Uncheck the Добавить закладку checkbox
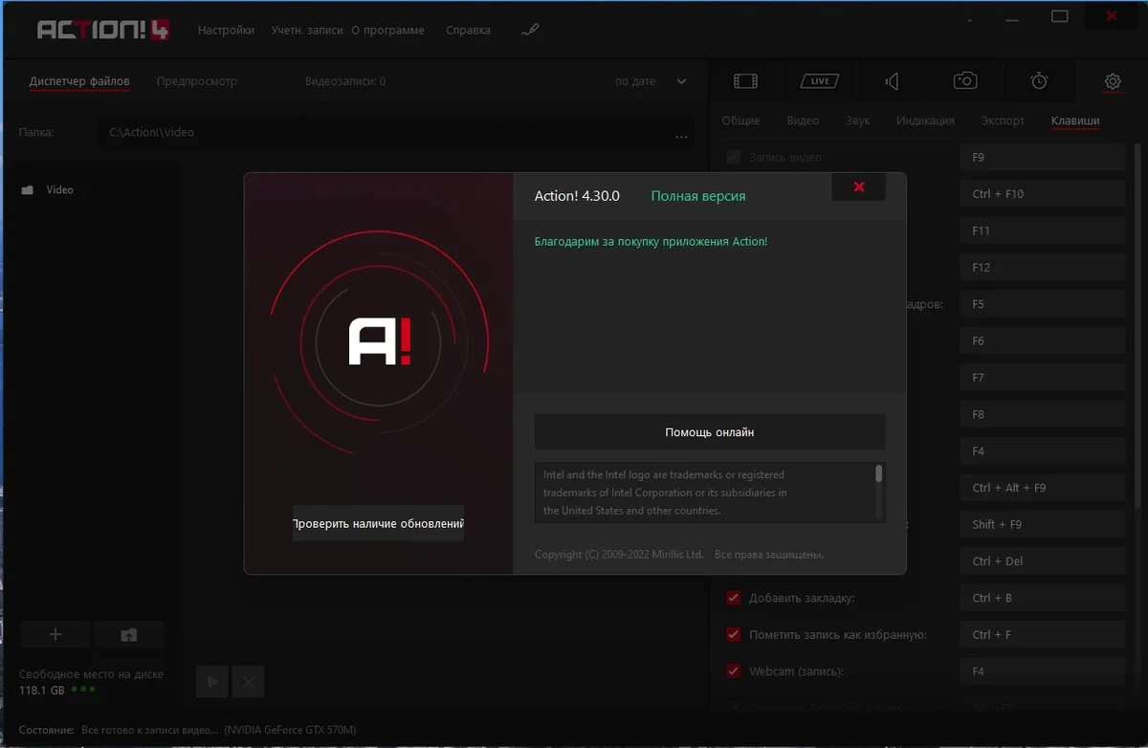This screenshot has width=1148, height=748. pos(734,598)
